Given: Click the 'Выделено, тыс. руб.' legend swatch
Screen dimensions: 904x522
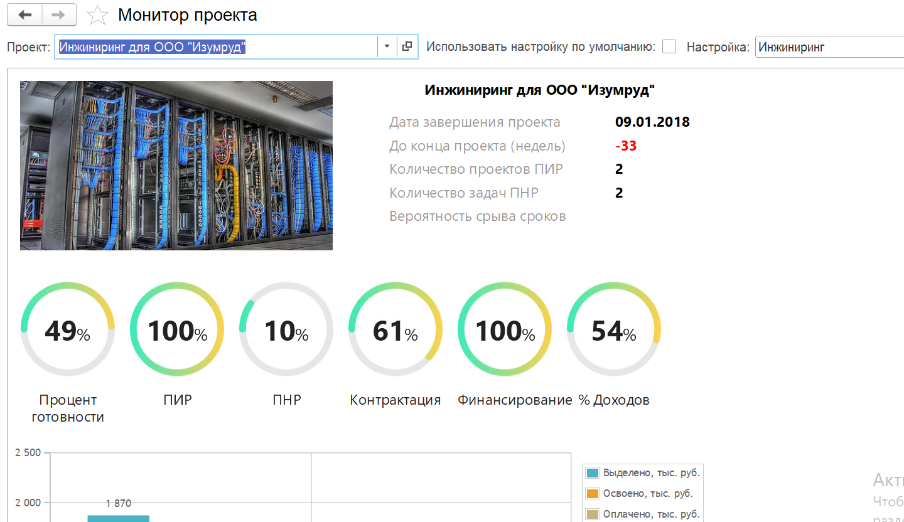Looking at the screenshot, I should [592, 472].
